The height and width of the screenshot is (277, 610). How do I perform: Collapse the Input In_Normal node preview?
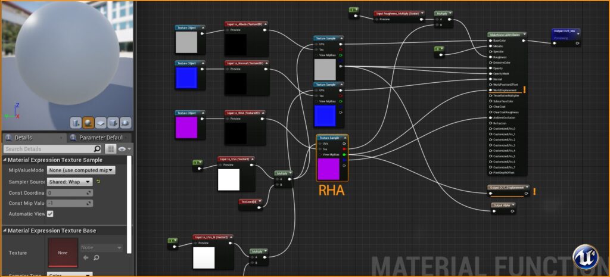pos(266,63)
